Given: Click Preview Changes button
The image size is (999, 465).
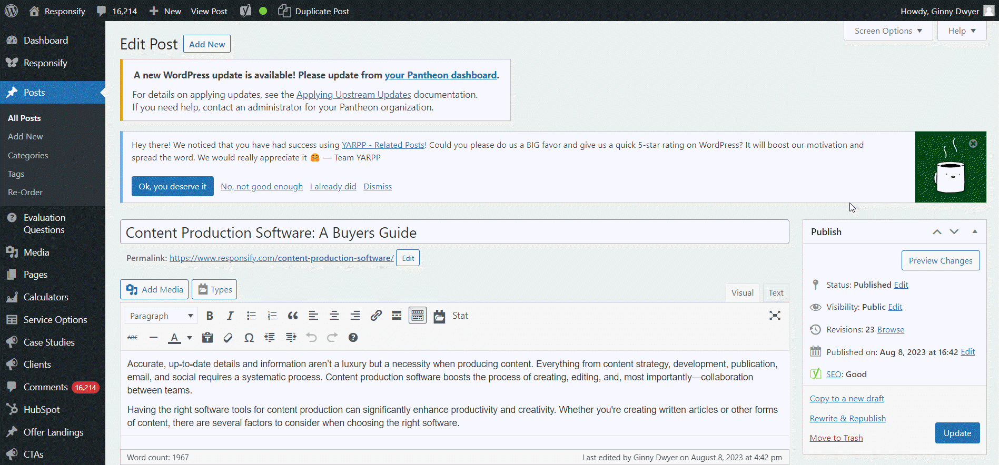Looking at the screenshot, I should [x=941, y=260].
